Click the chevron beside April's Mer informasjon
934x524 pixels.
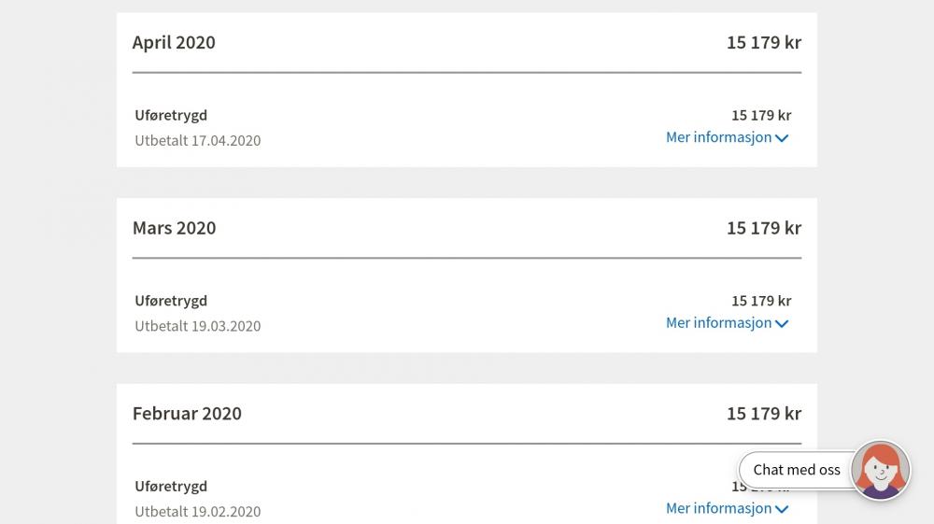[782, 139]
